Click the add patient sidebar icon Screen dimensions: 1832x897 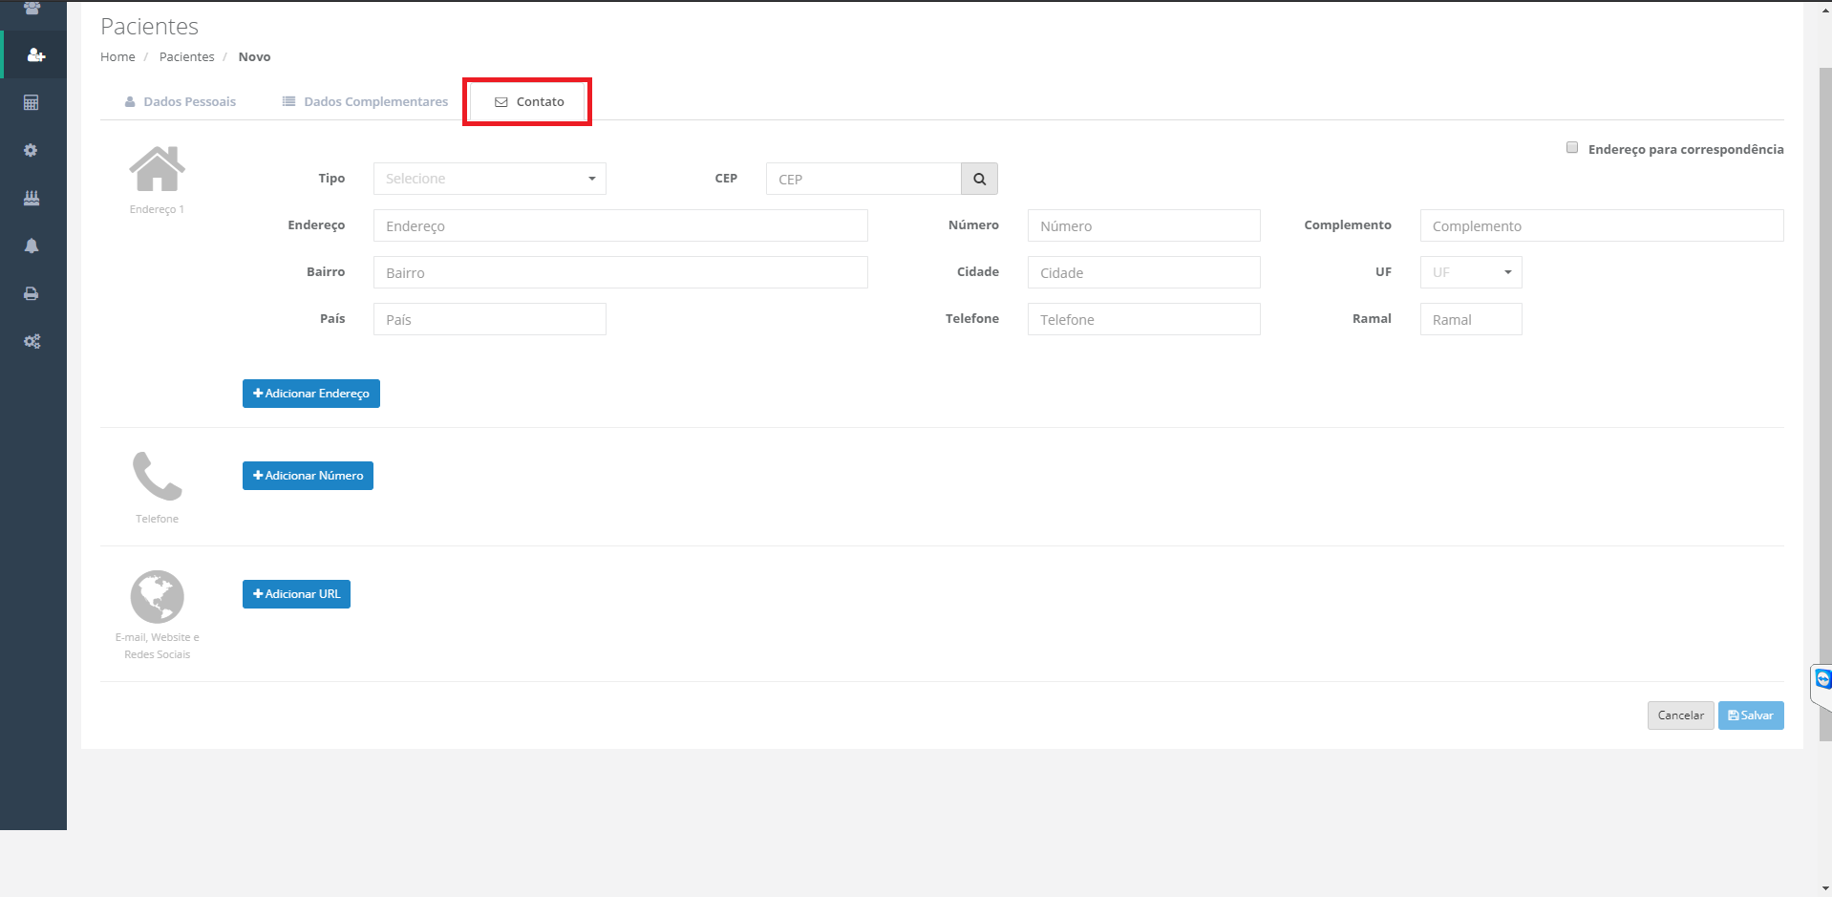click(34, 55)
